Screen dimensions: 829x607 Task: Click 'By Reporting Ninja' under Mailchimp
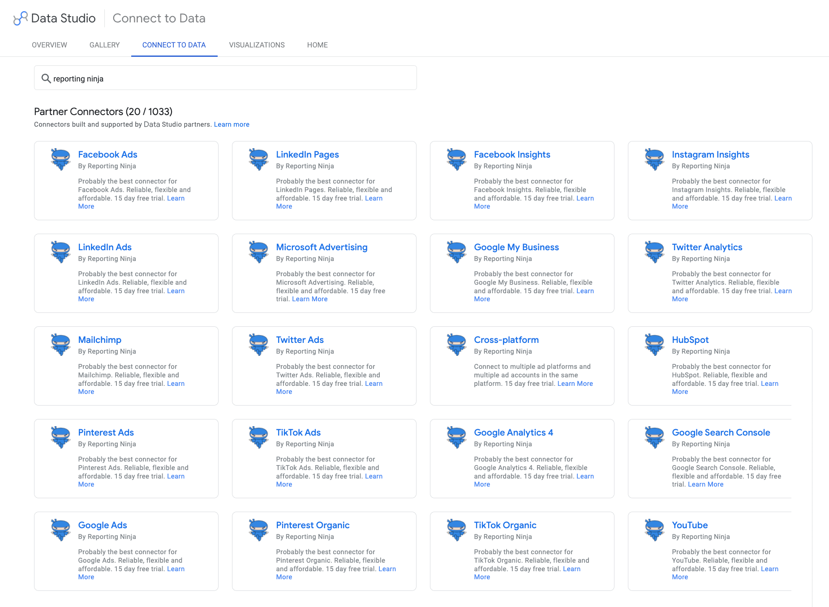pos(107,351)
